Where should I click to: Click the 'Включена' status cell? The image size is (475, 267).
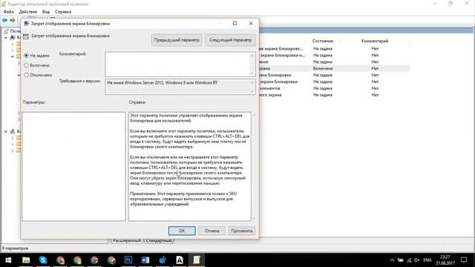click(x=323, y=68)
